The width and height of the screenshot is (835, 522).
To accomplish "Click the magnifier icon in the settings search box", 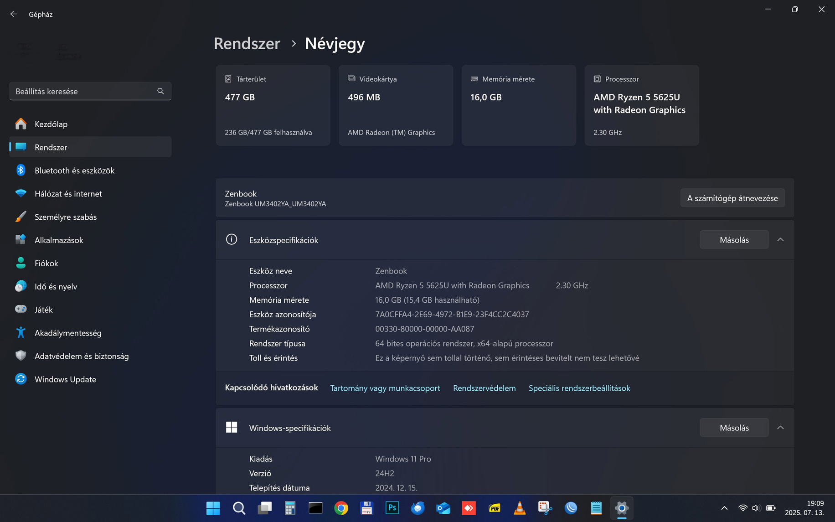I will click(x=160, y=91).
